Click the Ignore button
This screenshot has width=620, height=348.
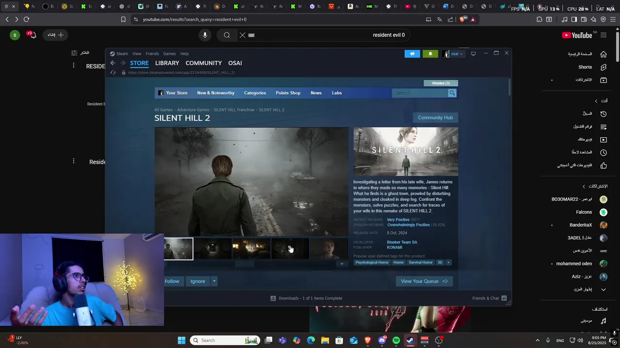[x=198, y=281]
